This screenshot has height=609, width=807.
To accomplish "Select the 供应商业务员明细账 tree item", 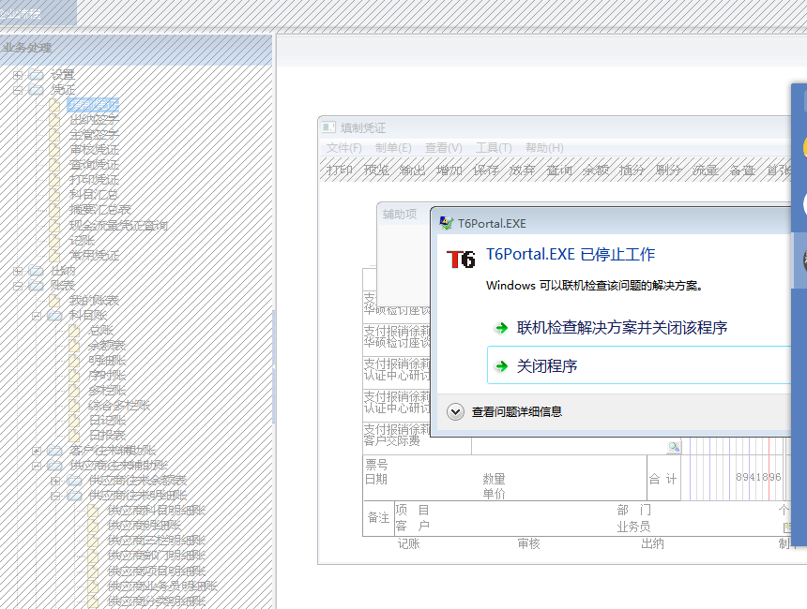I will click(x=162, y=586).
